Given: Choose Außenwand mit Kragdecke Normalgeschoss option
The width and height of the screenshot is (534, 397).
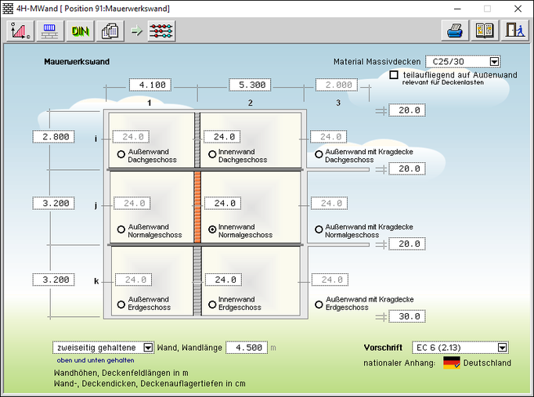Looking at the screenshot, I should (319, 229).
